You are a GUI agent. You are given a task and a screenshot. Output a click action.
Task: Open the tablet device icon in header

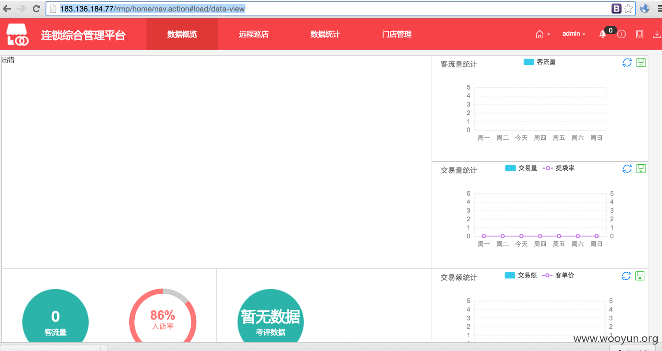(x=640, y=34)
